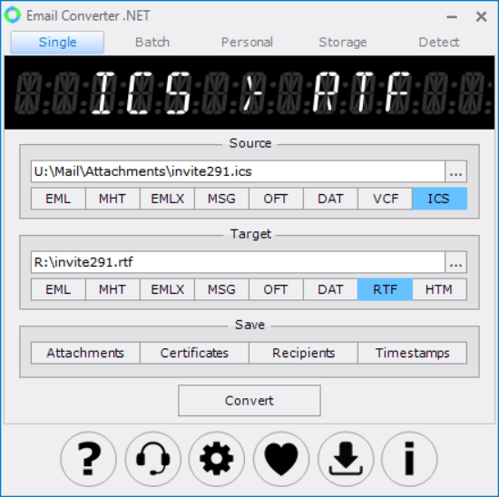Enable the Timestamps save option
The width and height of the screenshot is (499, 497).
coord(413,353)
